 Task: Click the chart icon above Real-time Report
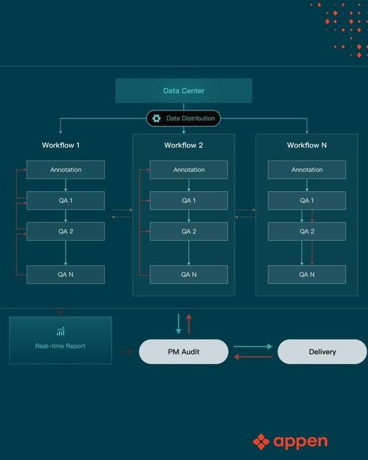coord(61,332)
